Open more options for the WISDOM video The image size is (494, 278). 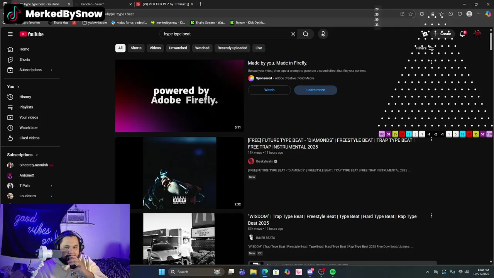431,216
